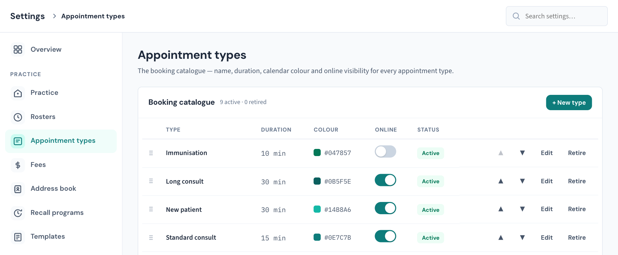Edit the Standard consult type
Screen dimensions: 618x255
(x=547, y=238)
